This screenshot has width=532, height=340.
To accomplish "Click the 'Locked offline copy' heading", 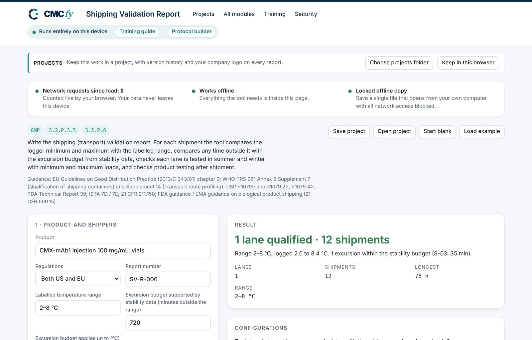I will pyautogui.click(x=381, y=91).
